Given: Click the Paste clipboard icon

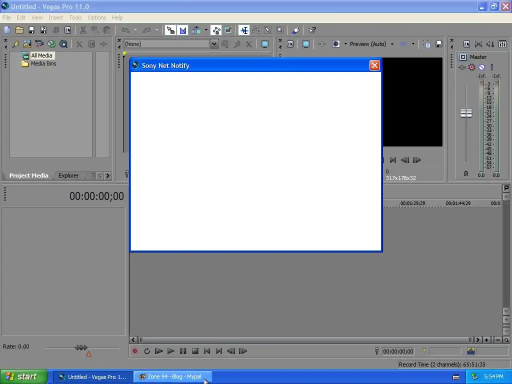Looking at the screenshot, I should (107, 30).
